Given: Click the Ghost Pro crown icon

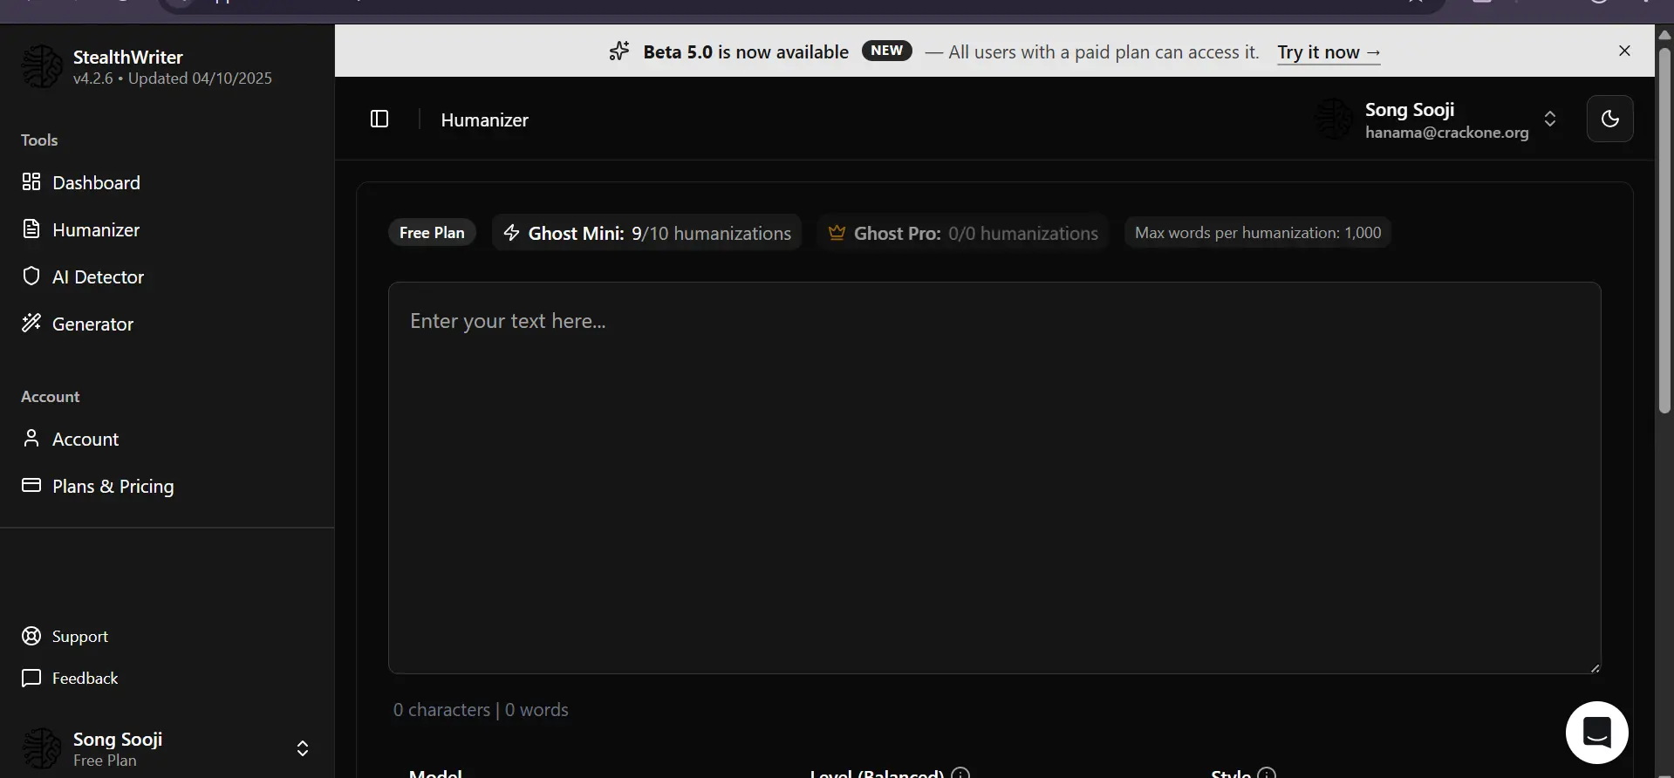Looking at the screenshot, I should (x=837, y=233).
